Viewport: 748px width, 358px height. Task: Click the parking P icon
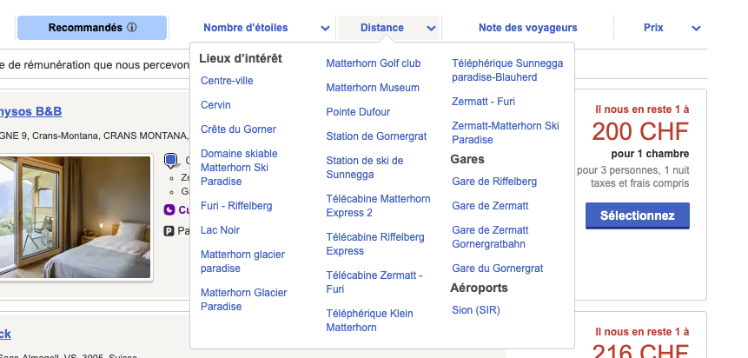point(169,231)
